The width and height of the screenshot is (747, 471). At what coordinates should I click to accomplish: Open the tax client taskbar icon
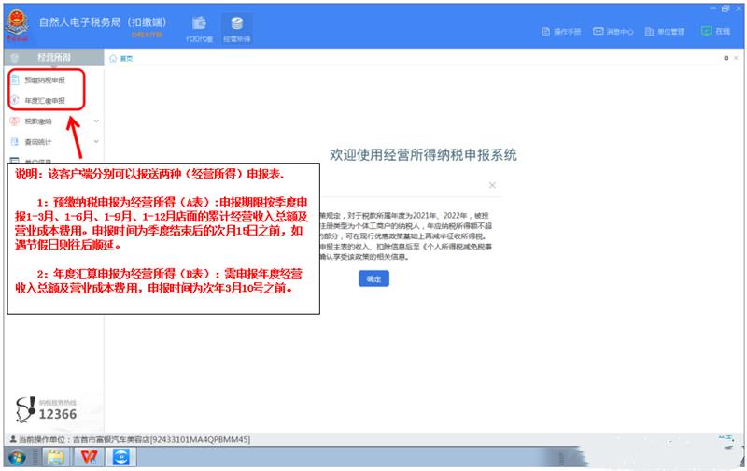121,458
